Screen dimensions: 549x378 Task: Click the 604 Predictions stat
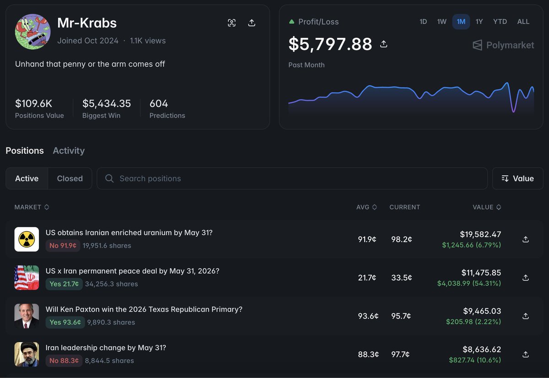[167, 108]
